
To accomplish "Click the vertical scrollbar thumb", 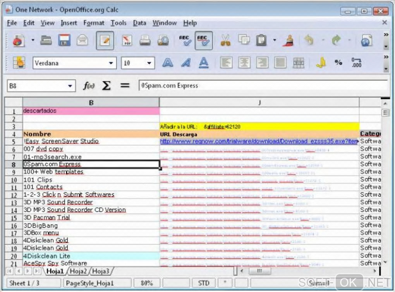I will pyautogui.click(x=385, y=113).
